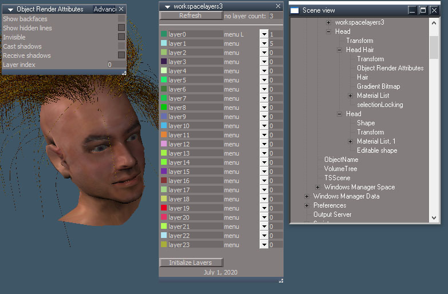This screenshot has width=448, height=294.
Task: Click the Scene view window icon
Action: click(x=294, y=10)
